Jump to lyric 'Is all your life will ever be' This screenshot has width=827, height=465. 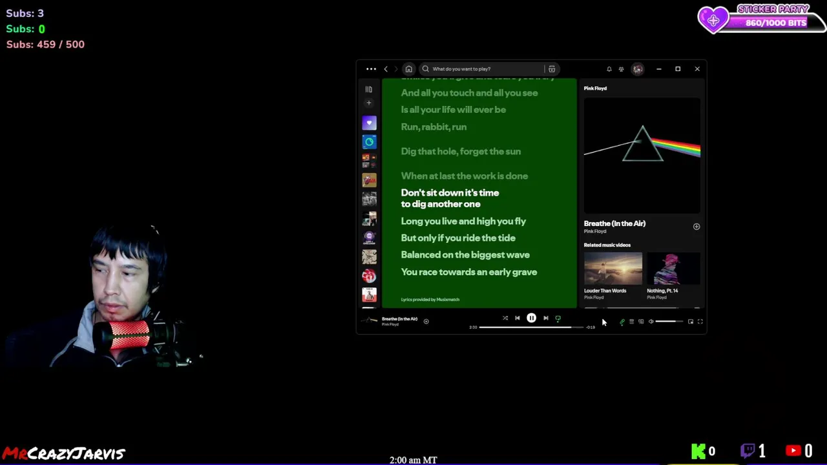click(453, 110)
